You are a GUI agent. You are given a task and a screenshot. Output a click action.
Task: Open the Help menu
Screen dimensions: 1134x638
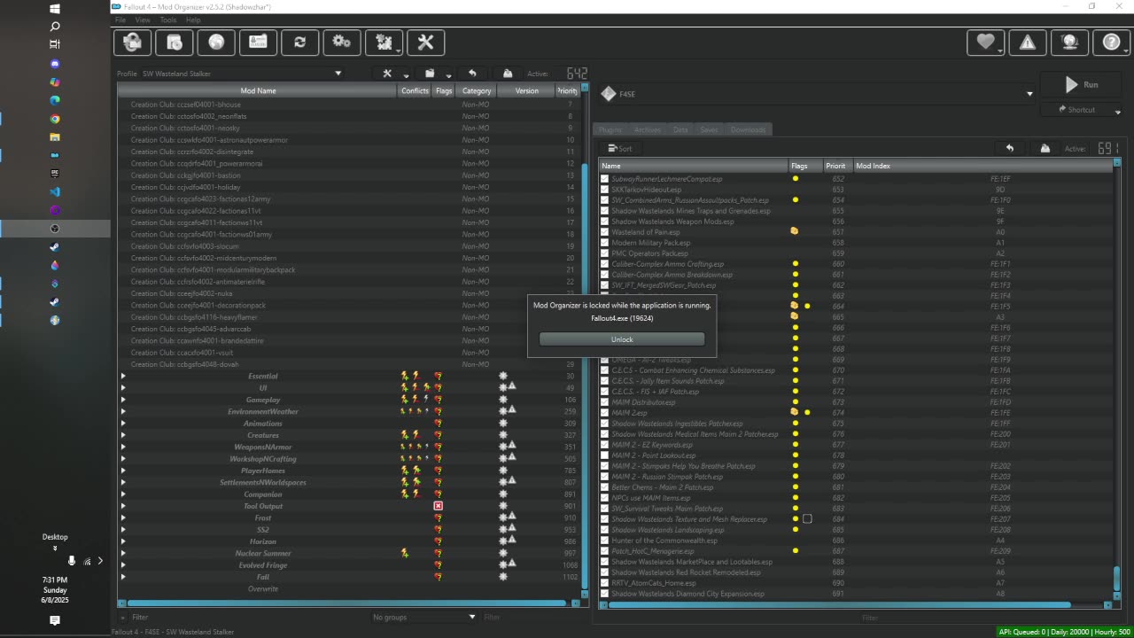click(193, 19)
